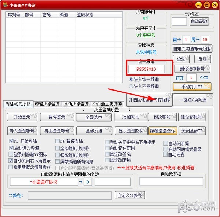
Task: Enable 全部随机改昵称 checkbox
Action: [x=72, y=148]
